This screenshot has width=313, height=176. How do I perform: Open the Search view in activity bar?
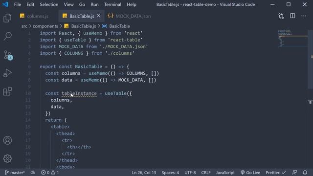(x=7, y=36)
